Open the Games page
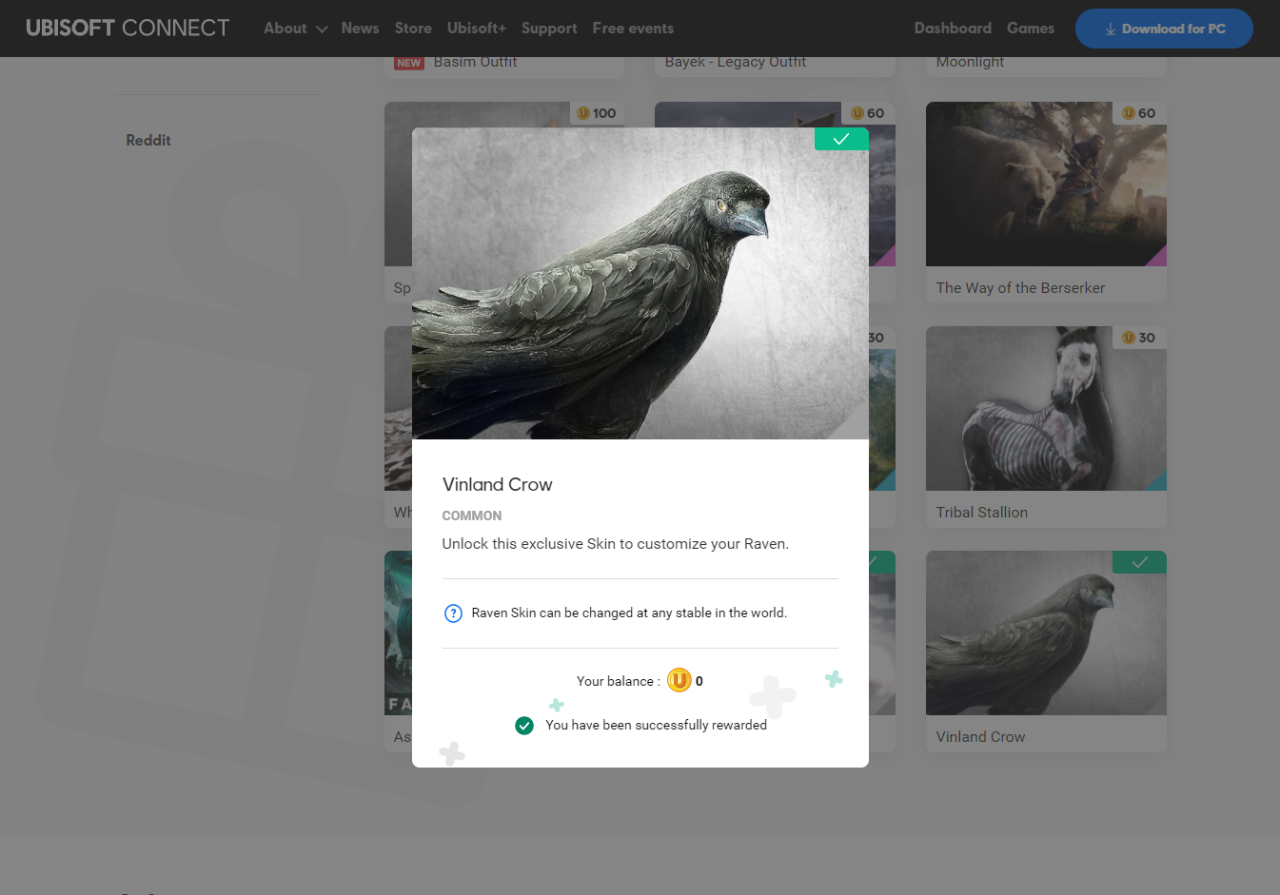 (x=1031, y=29)
